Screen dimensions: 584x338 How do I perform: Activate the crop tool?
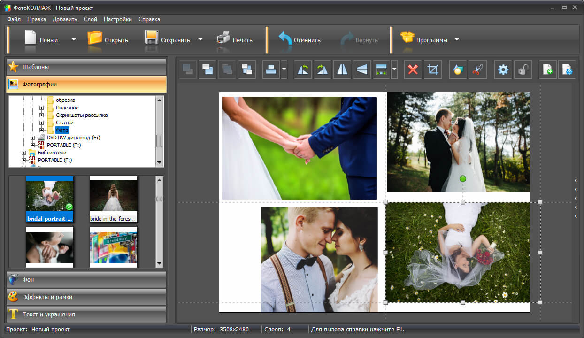(433, 70)
